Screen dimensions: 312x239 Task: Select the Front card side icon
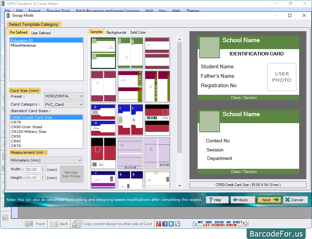coord(29,224)
